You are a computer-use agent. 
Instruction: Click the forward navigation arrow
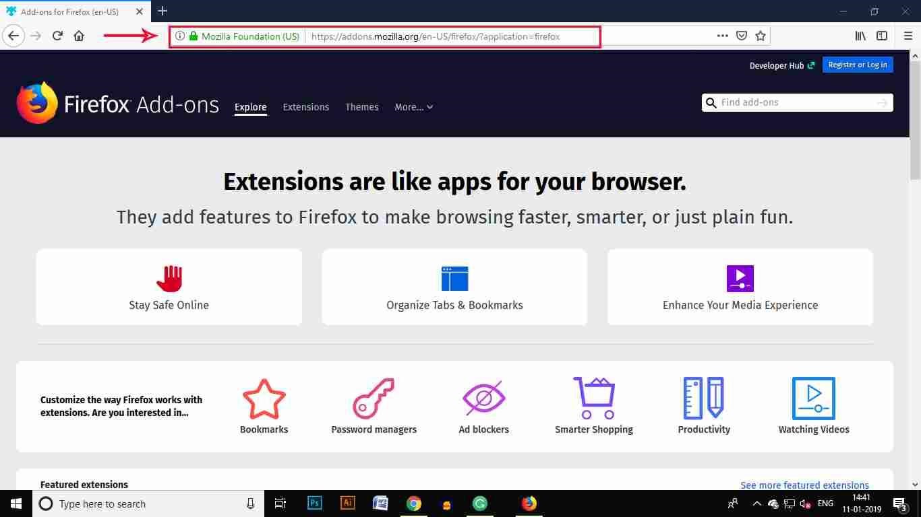pyautogui.click(x=36, y=36)
